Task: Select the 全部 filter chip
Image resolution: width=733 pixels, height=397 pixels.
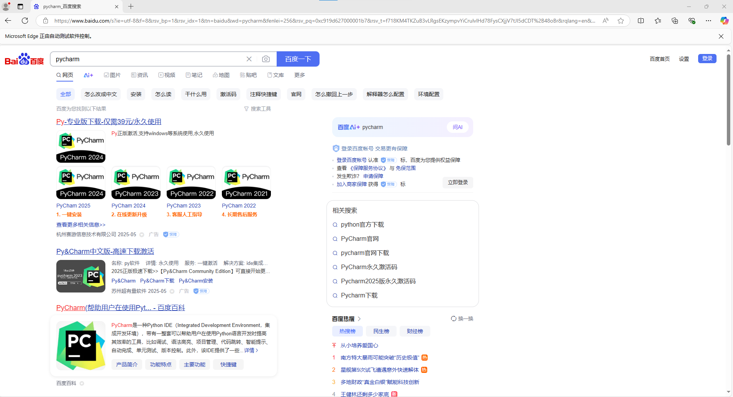Action: (66, 94)
